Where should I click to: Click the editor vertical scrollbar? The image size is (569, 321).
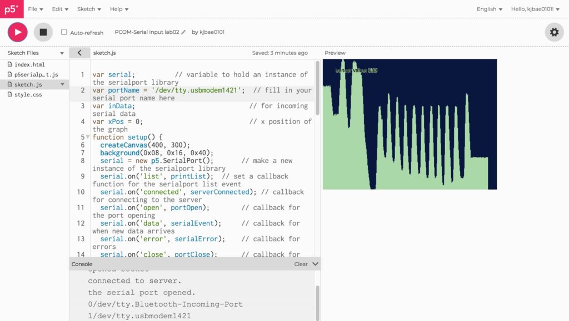tap(317, 88)
